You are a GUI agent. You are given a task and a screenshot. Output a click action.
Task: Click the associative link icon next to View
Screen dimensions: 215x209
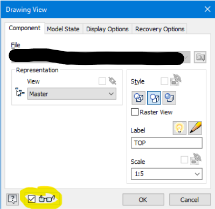tap(112, 81)
